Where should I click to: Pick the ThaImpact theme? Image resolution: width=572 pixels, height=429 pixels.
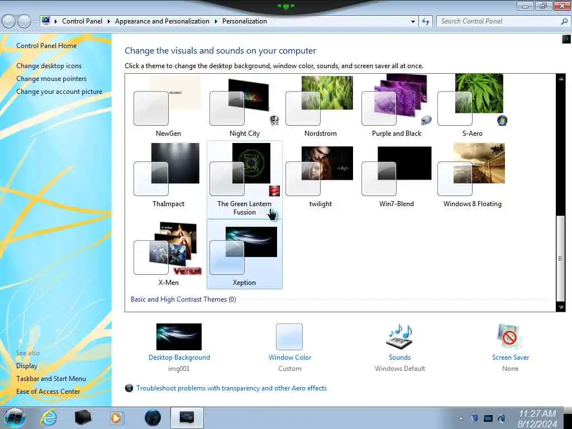[168, 170]
